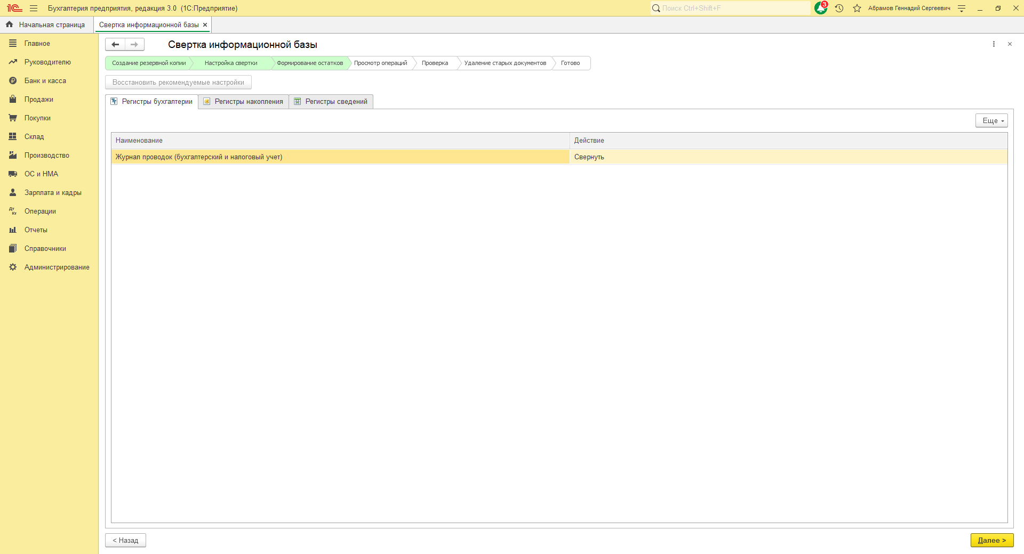Screen dimensions: 1024x554
Task: Click the user name Абрамов Геннадий Сергеевич
Action: coord(909,8)
